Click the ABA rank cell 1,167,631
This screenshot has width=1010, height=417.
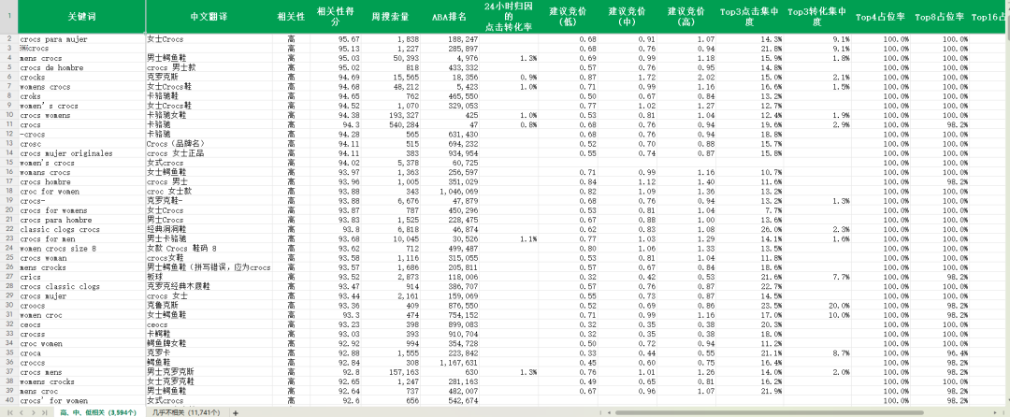(450, 362)
